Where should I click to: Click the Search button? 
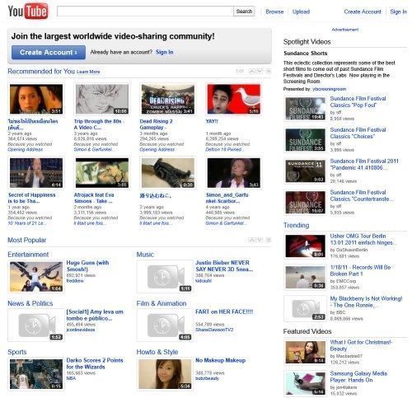pos(244,12)
